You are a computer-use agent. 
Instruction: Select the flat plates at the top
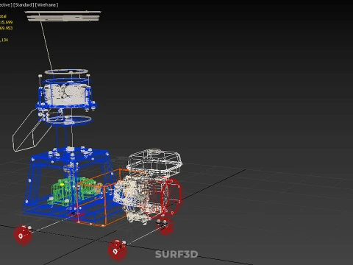(x=63, y=16)
